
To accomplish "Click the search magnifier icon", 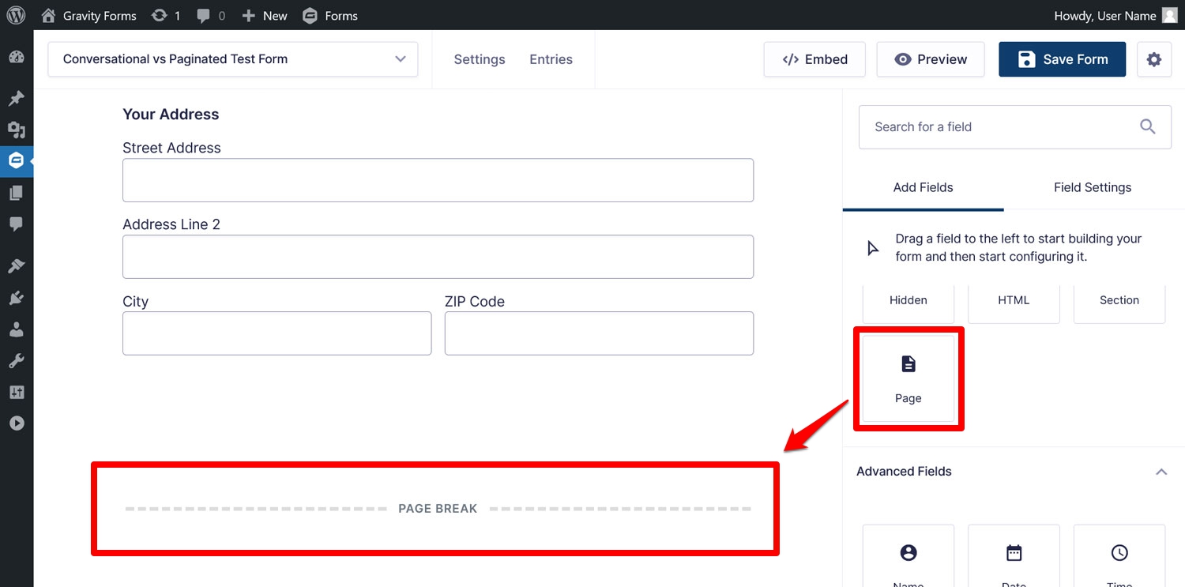I will click(1148, 126).
